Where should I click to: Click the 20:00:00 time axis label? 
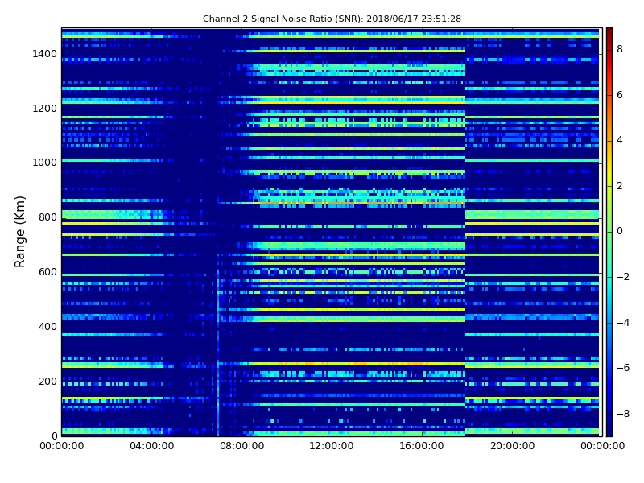click(512, 446)
